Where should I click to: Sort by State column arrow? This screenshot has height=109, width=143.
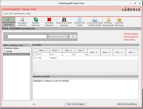tap(134, 52)
